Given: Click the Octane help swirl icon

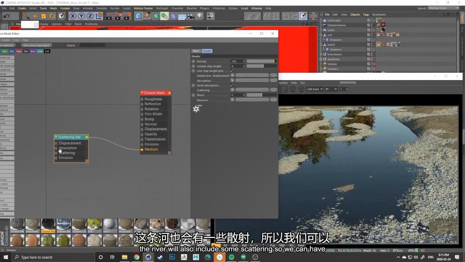Looking at the screenshot, I should pos(197,109).
